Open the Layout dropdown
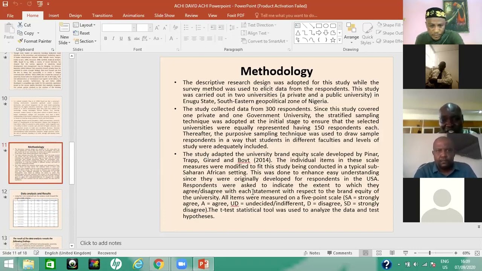The image size is (482, 271). [x=84, y=25]
